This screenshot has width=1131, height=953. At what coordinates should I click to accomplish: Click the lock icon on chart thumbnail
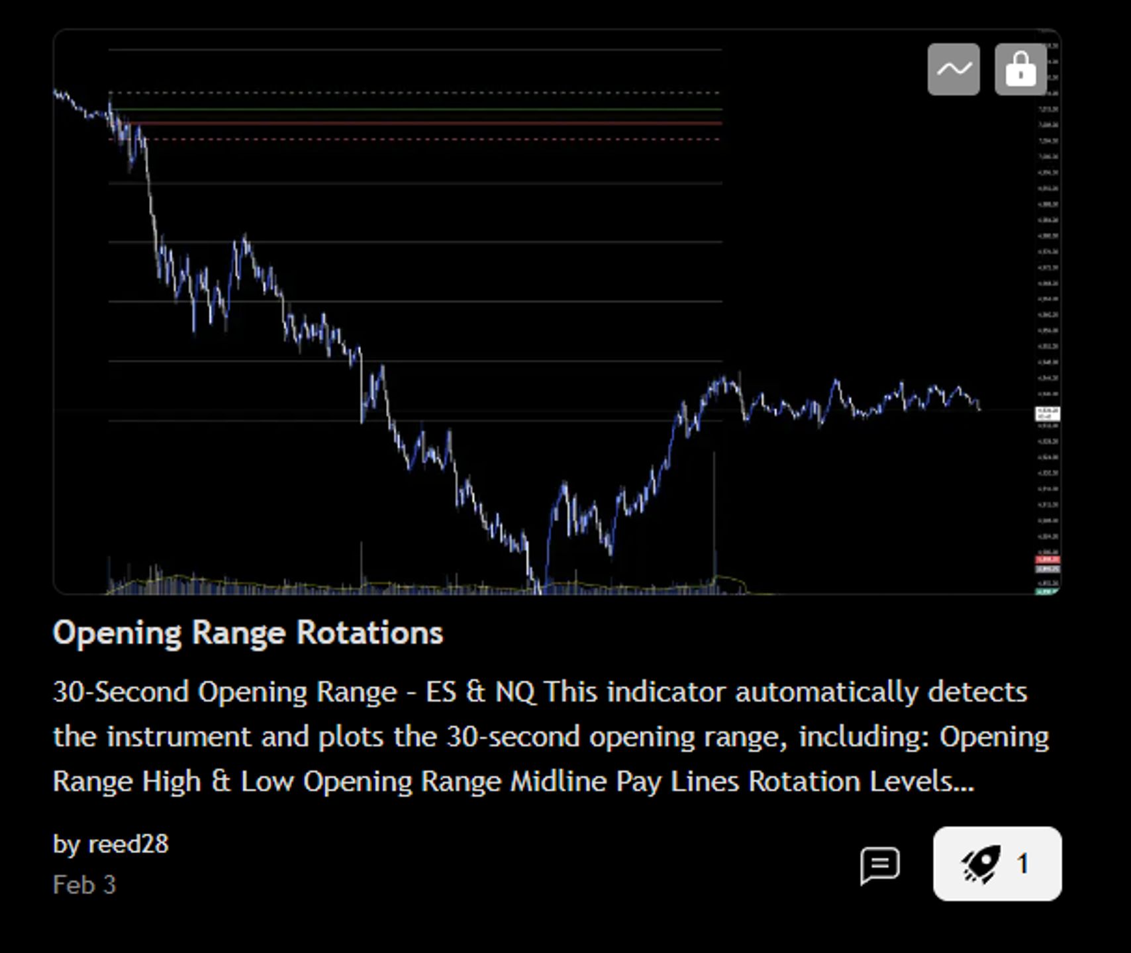click(1020, 69)
